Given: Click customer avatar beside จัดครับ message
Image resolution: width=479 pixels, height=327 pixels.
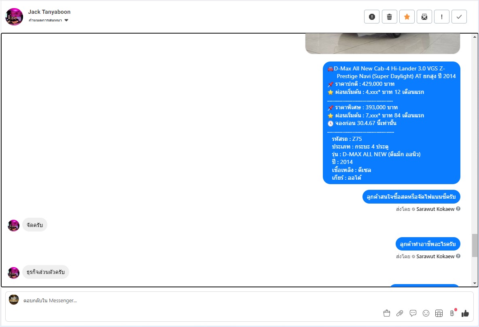Looking at the screenshot, I should tap(13, 225).
